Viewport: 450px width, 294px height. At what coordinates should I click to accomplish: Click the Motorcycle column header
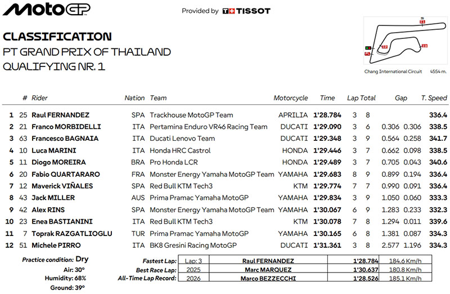click(290, 98)
